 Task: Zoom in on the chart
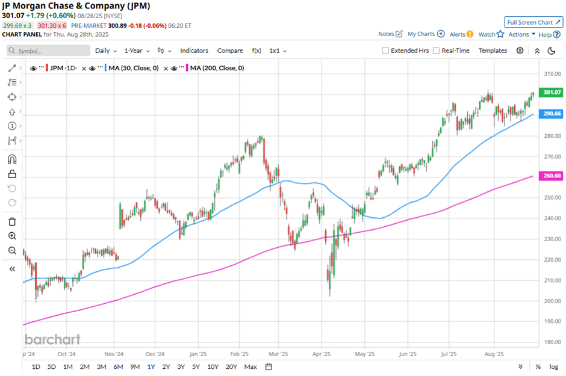(12, 236)
